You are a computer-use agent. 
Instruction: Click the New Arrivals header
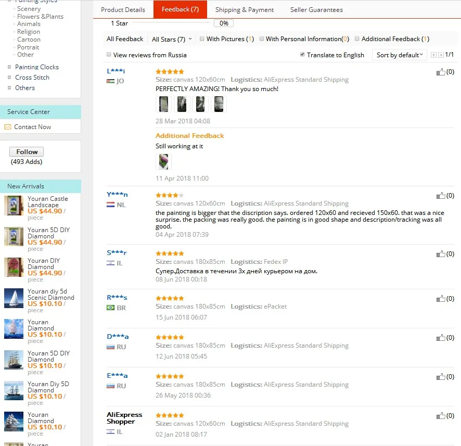pos(40,186)
